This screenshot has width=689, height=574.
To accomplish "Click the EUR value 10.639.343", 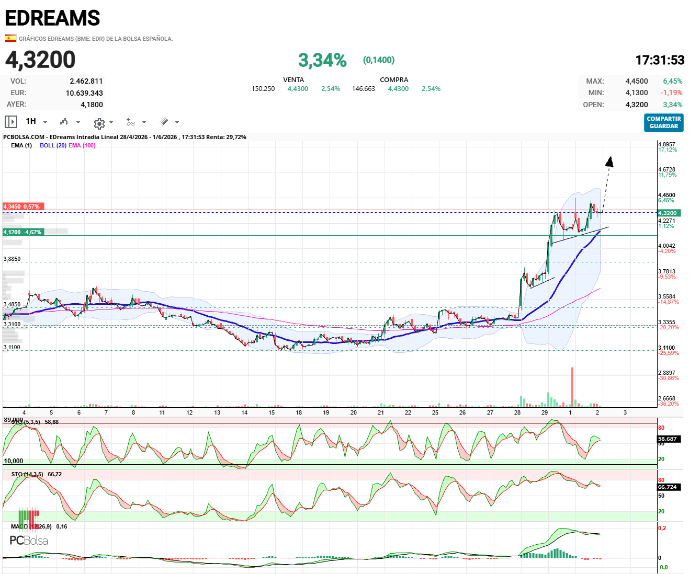I will [84, 93].
